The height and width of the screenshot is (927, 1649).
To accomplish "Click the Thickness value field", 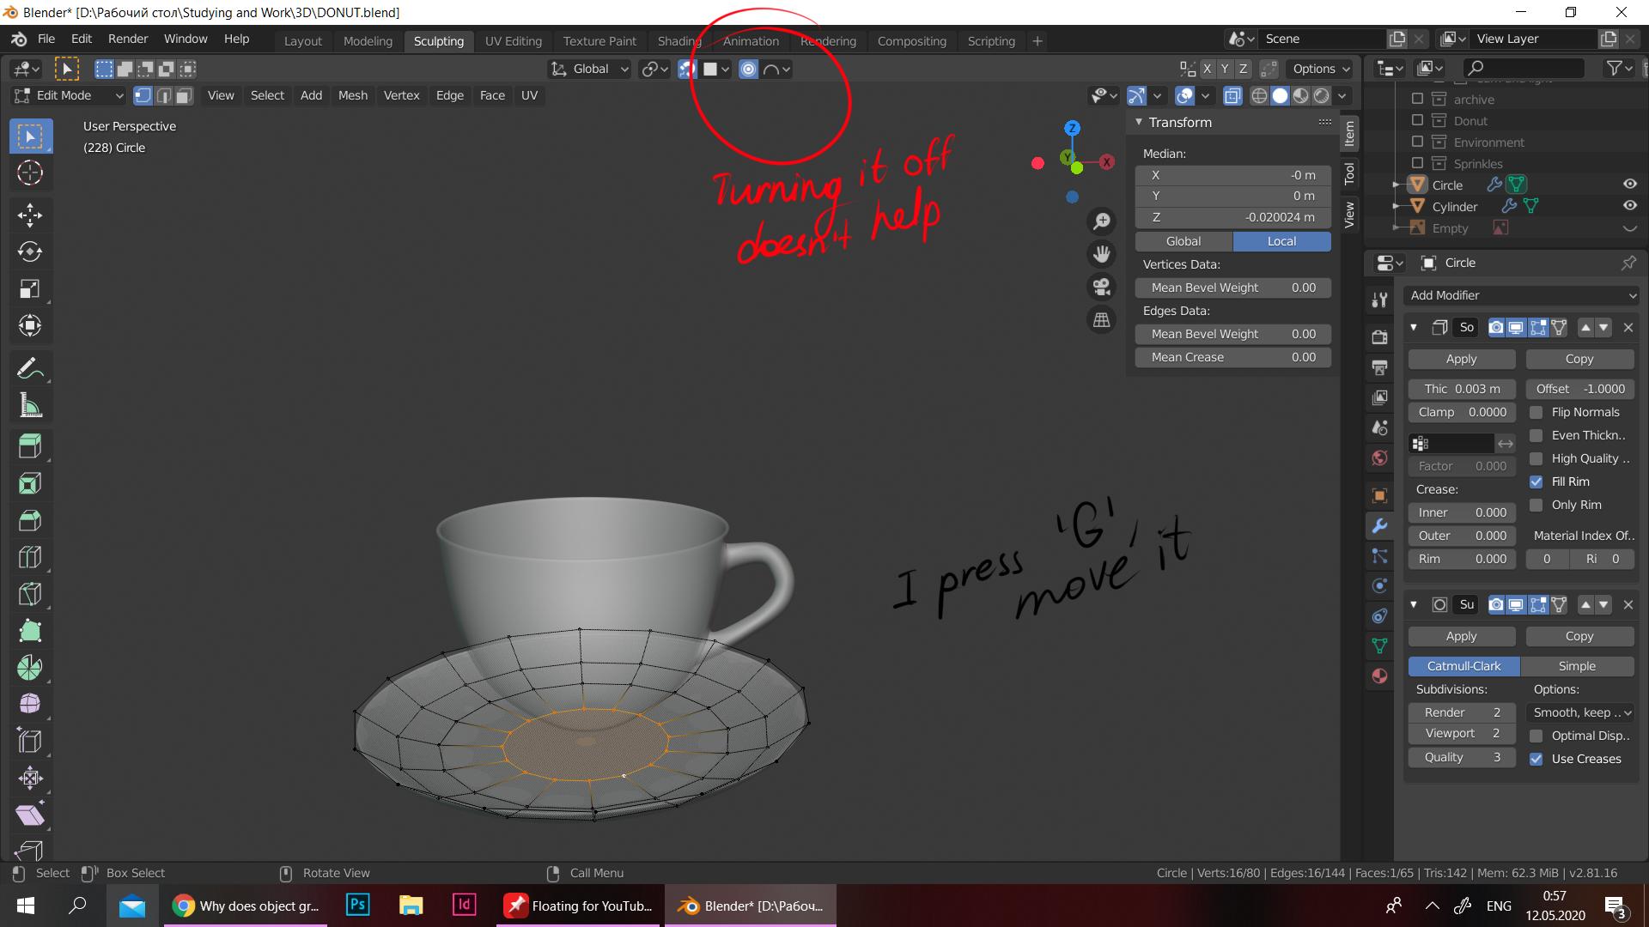I will 1461,389.
